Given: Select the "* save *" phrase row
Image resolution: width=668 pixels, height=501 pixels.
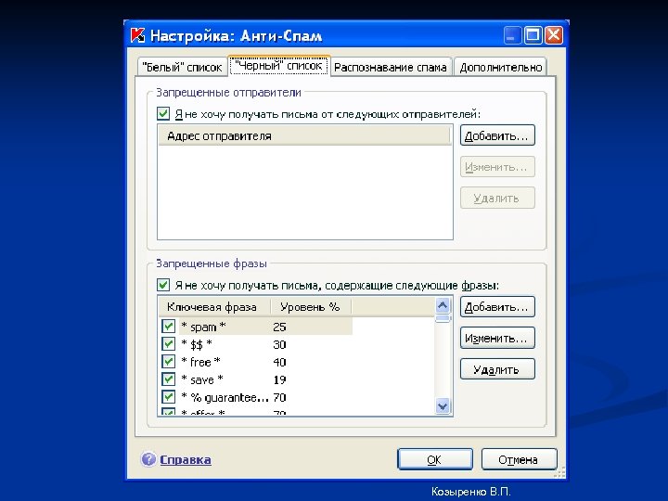Looking at the screenshot, I should click(x=256, y=379).
